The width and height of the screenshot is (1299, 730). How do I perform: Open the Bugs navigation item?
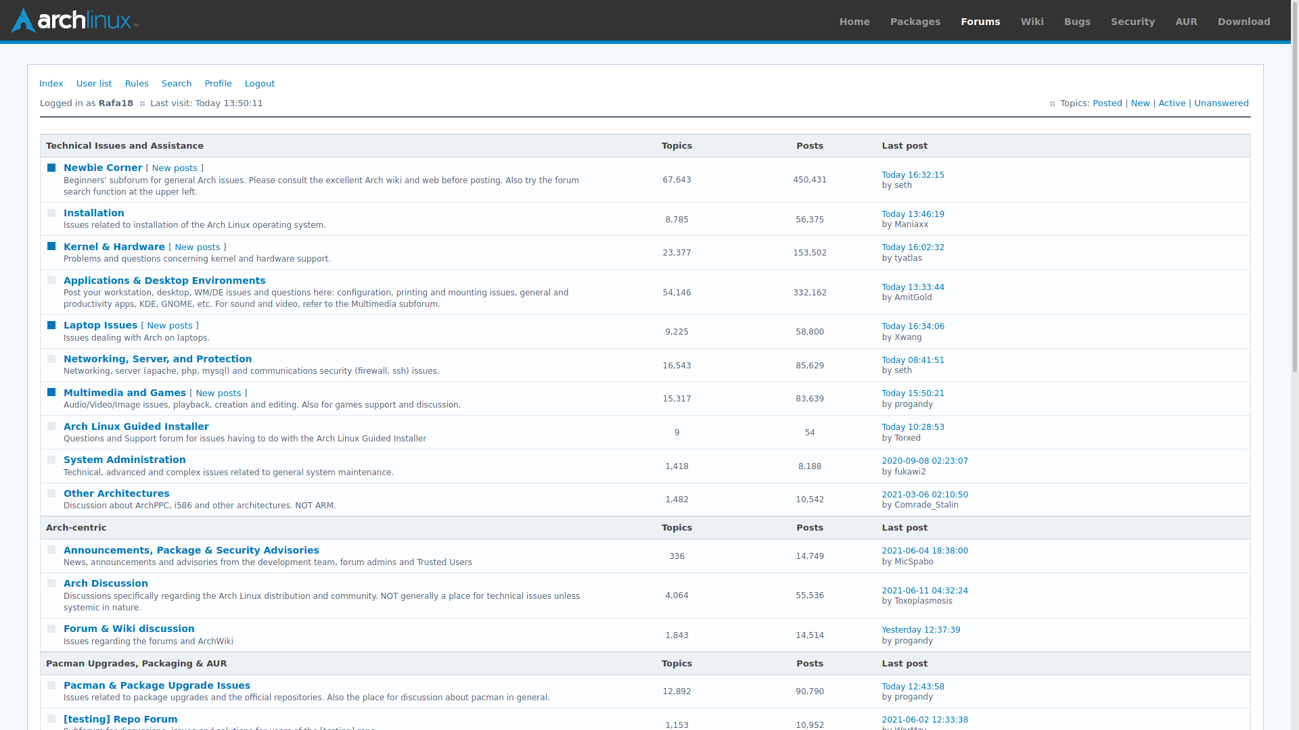click(1077, 22)
